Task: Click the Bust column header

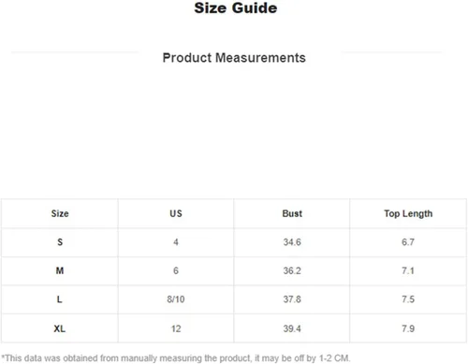Action: pos(292,213)
